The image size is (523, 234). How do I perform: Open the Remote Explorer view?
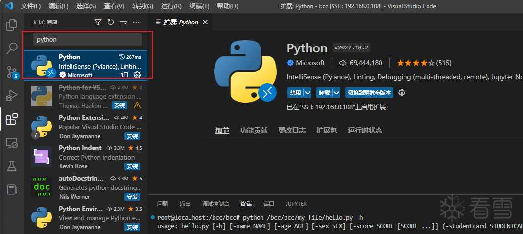coord(12,142)
